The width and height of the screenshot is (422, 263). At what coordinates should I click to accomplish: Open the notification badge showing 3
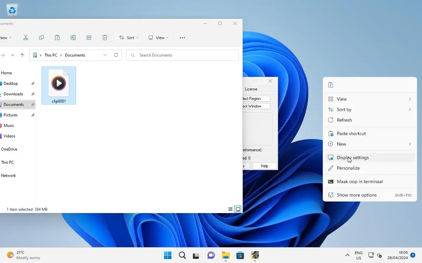click(412, 255)
